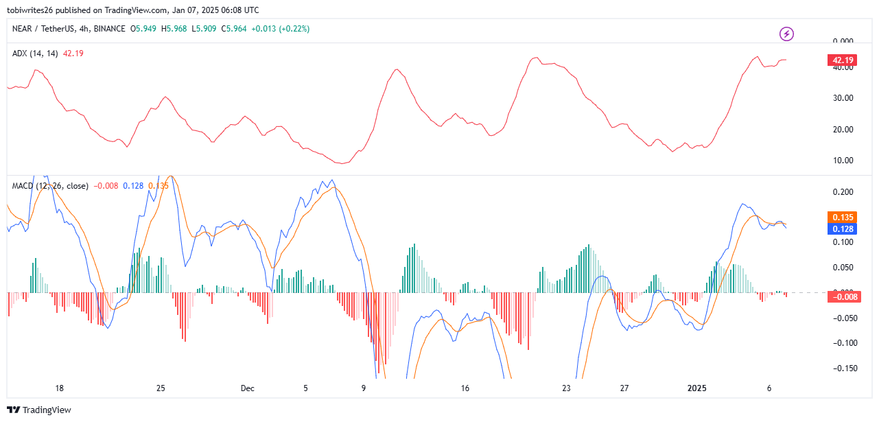Click the red 42.19 ADX value tag
This screenshot has height=422, width=879.
coord(842,60)
